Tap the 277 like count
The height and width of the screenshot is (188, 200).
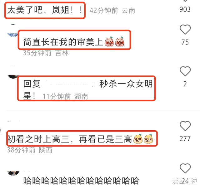[185, 139]
